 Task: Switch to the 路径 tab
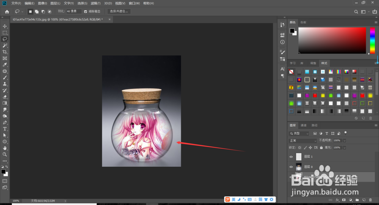[x=315, y=125]
